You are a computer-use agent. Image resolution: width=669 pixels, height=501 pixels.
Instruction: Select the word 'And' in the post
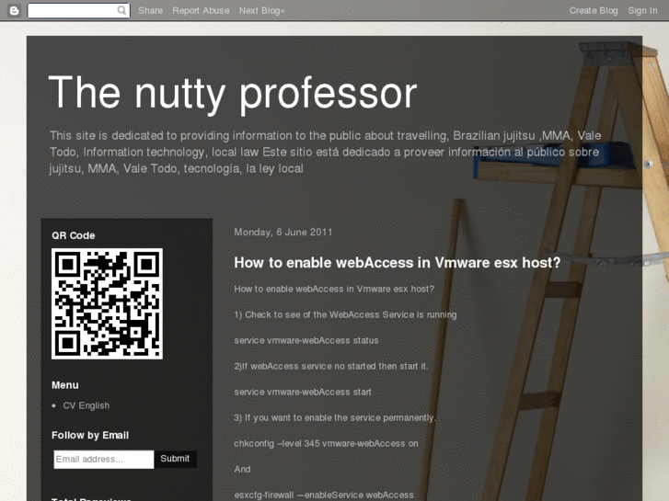tap(242, 469)
